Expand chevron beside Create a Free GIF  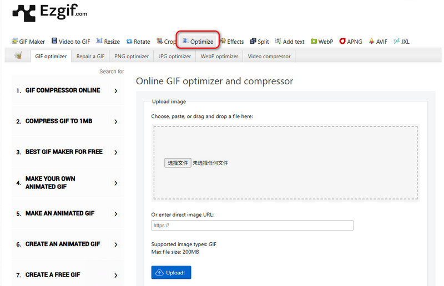(x=116, y=275)
